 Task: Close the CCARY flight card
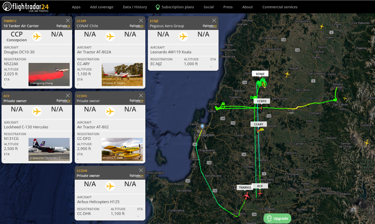point(141,21)
